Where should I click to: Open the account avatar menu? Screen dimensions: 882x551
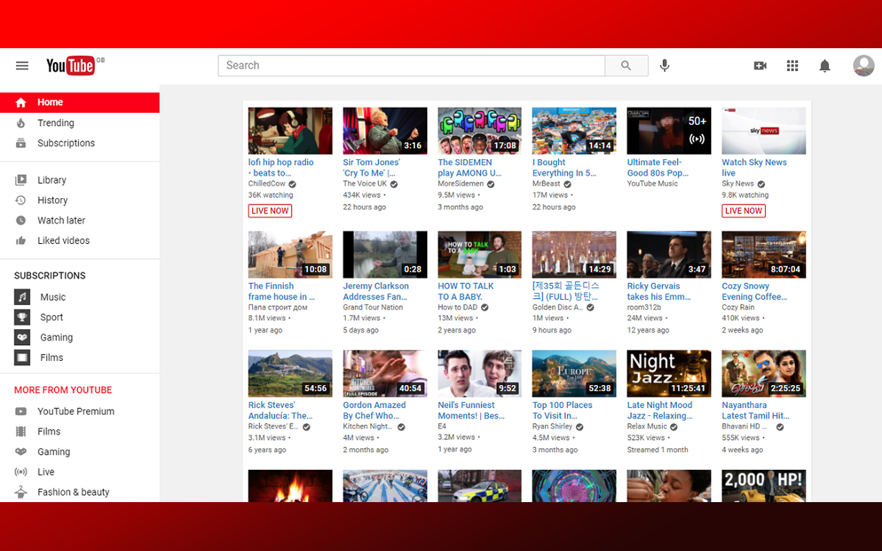pyautogui.click(x=863, y=65)
